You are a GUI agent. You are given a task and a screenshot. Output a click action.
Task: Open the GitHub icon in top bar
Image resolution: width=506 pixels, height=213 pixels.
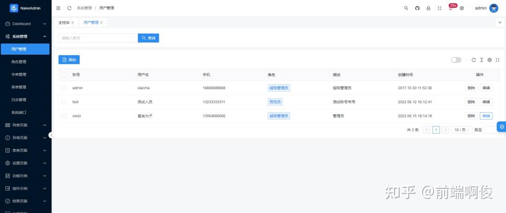417,8
